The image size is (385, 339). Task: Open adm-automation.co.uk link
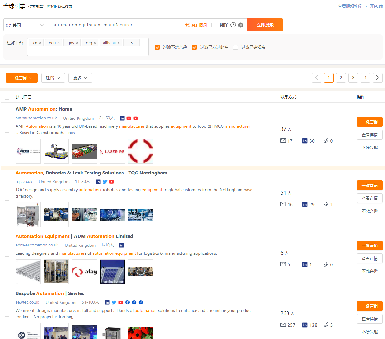(x=37, y=245)
